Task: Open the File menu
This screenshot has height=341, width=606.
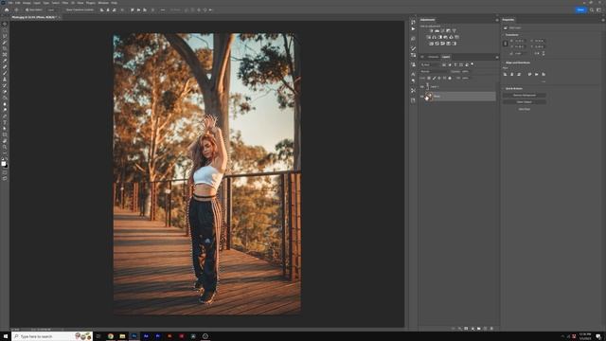Action: [10, 3]
